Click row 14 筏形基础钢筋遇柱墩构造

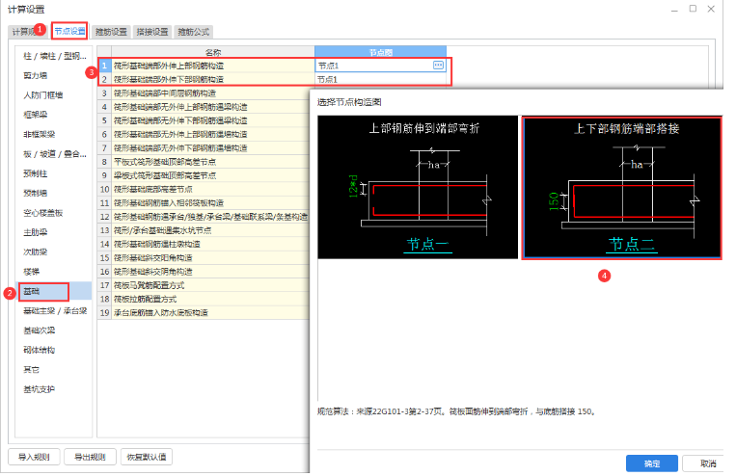(x=210, y=244)
